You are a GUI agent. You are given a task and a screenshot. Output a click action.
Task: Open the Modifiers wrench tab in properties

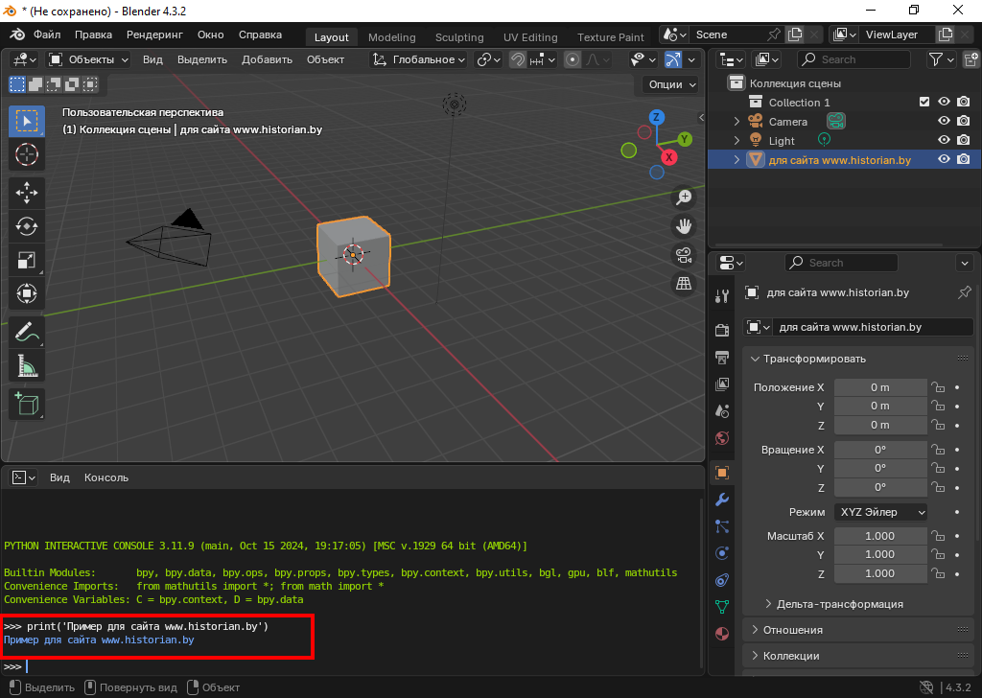[x=722, y=499]
